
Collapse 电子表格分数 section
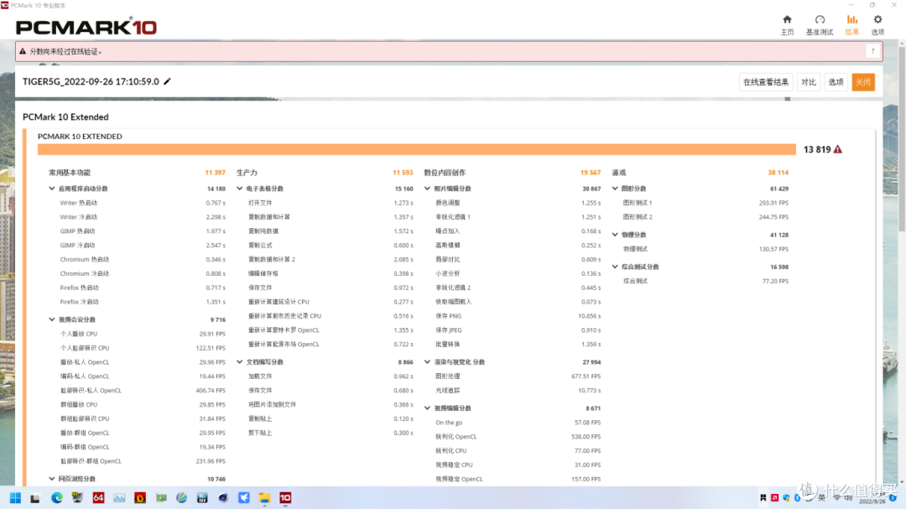[240, 189]
